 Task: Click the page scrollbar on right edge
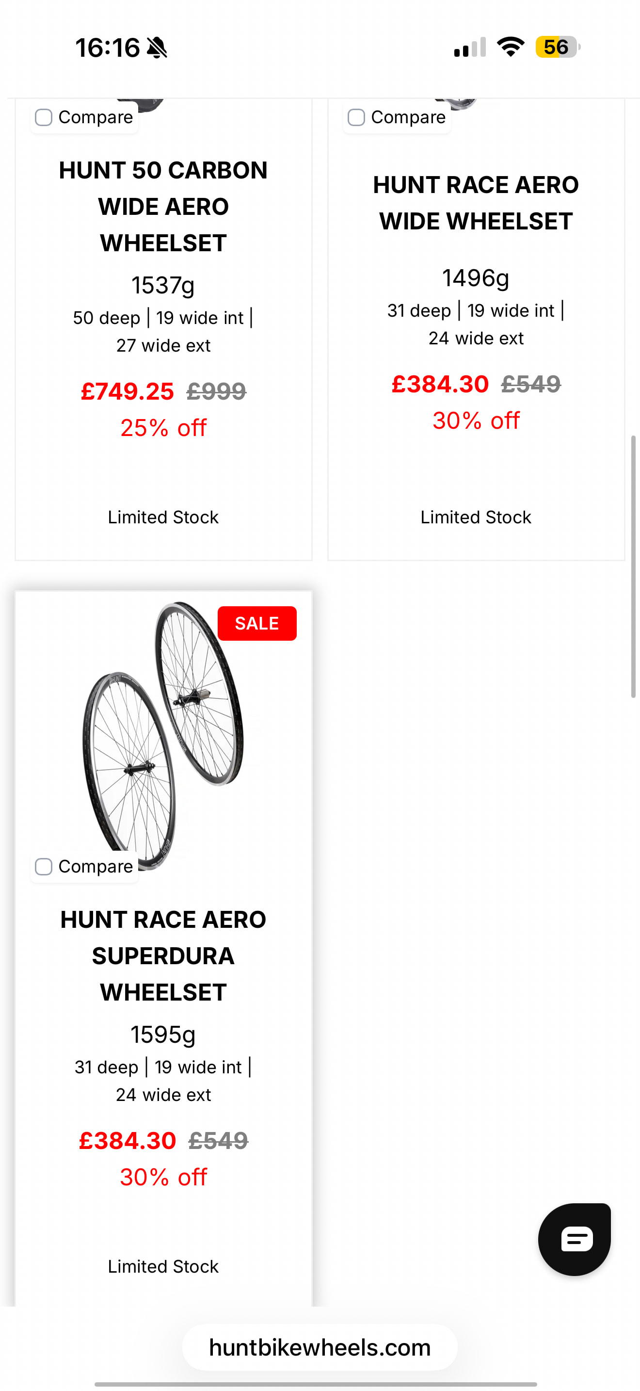click(x=633, y=566)
